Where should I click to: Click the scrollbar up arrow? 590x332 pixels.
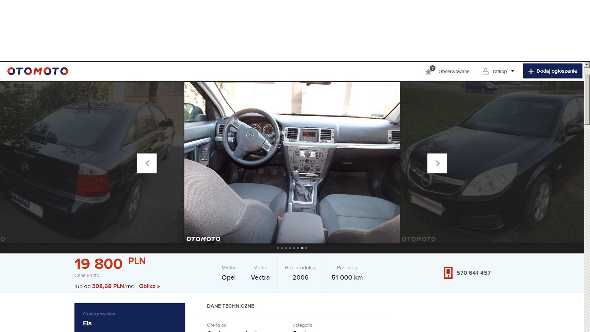(x=587, y=64)
